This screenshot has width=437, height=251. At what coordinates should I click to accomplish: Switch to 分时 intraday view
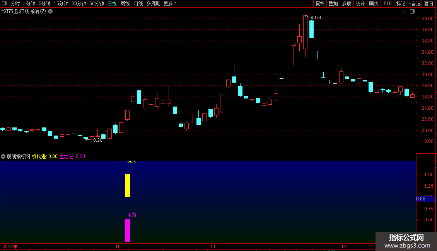[15, 3]
